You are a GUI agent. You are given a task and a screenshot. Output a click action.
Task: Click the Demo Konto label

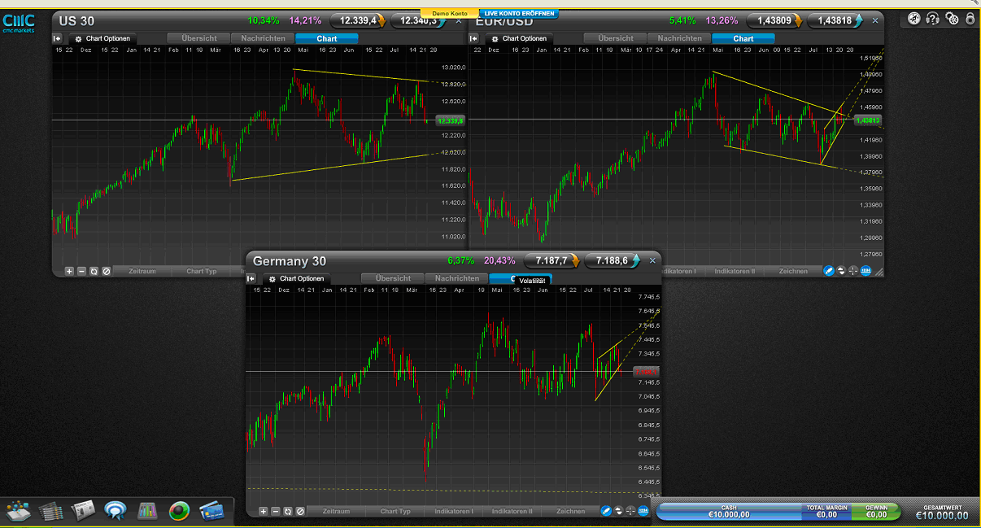tap(449, 14)
